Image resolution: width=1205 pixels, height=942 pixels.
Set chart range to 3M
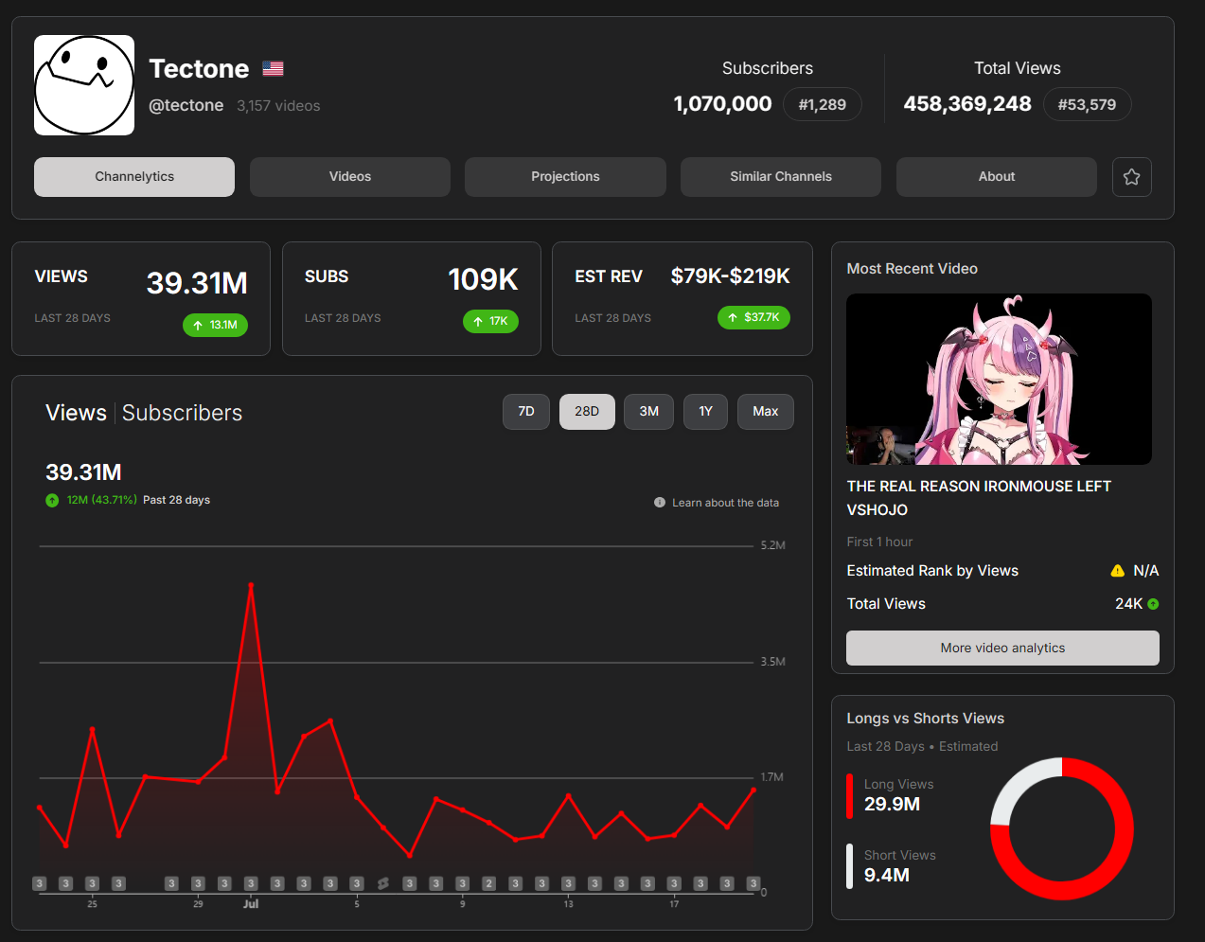tap(648, 412)
